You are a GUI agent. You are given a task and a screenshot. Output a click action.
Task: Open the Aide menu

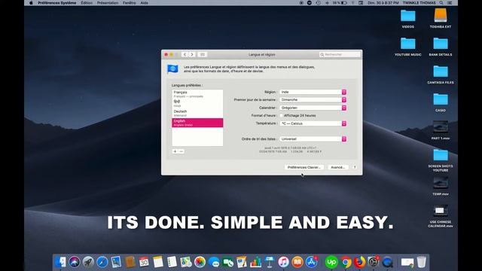pos(144,3)
